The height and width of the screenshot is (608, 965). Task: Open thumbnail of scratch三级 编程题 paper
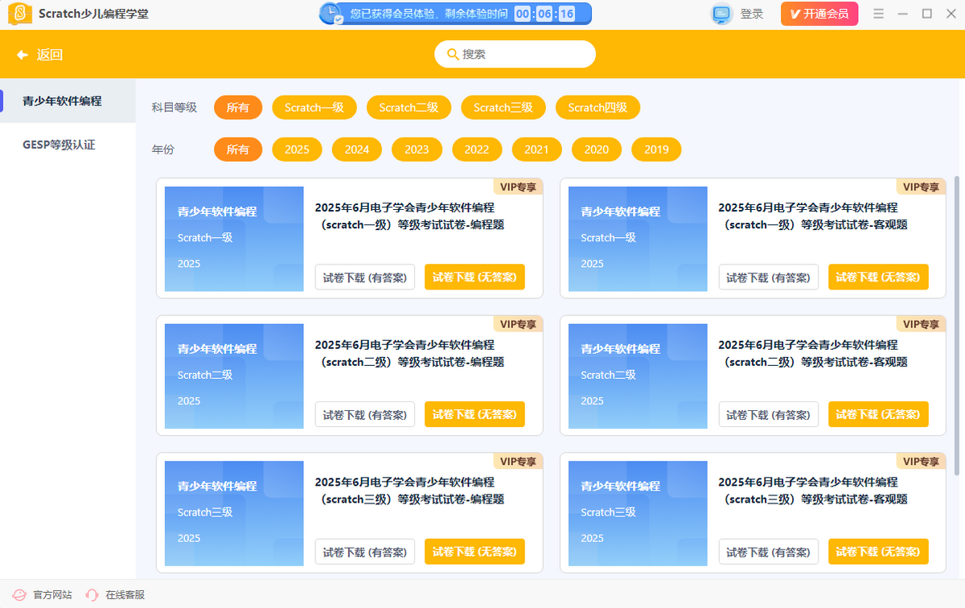(x=234, y=513)
